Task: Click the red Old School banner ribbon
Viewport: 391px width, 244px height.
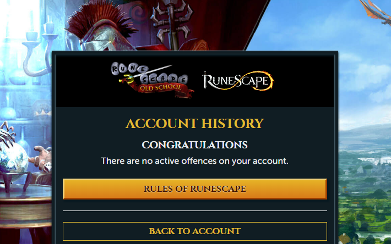Action: coord(161,88)
